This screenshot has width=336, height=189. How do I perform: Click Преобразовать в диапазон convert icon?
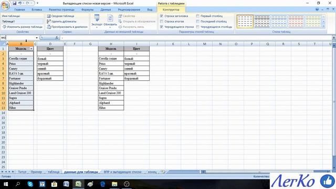(x=49, y=27)
